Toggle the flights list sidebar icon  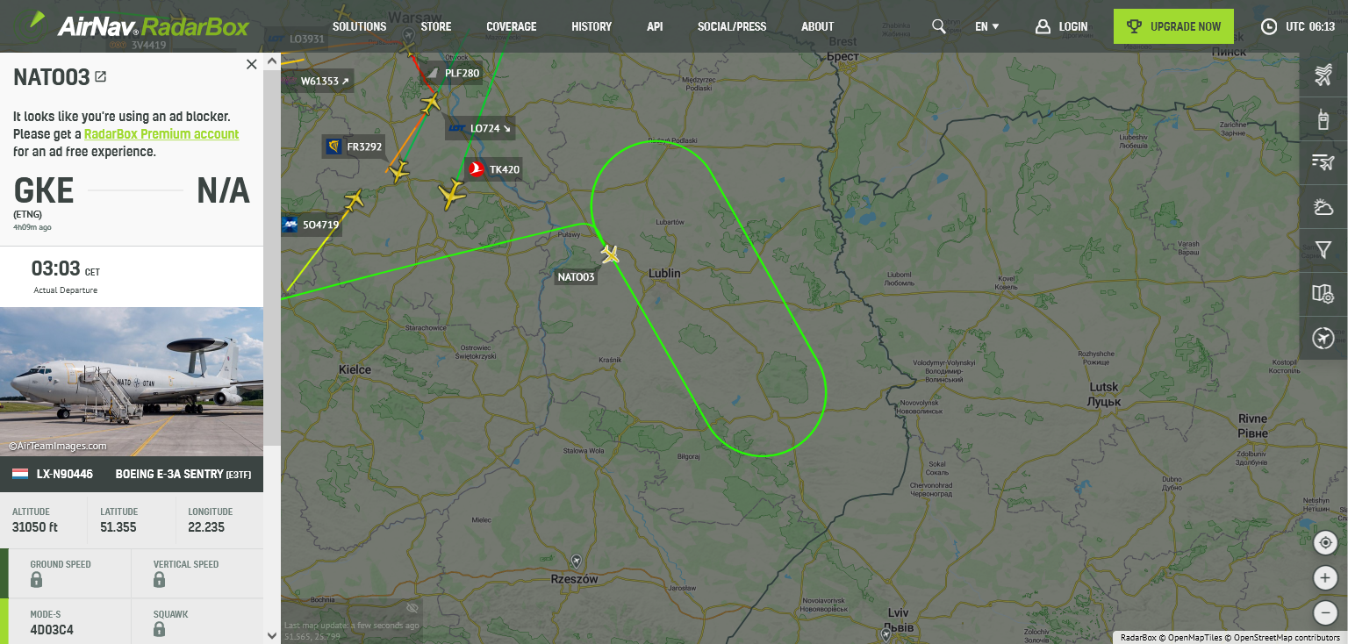coord(1323,162)
